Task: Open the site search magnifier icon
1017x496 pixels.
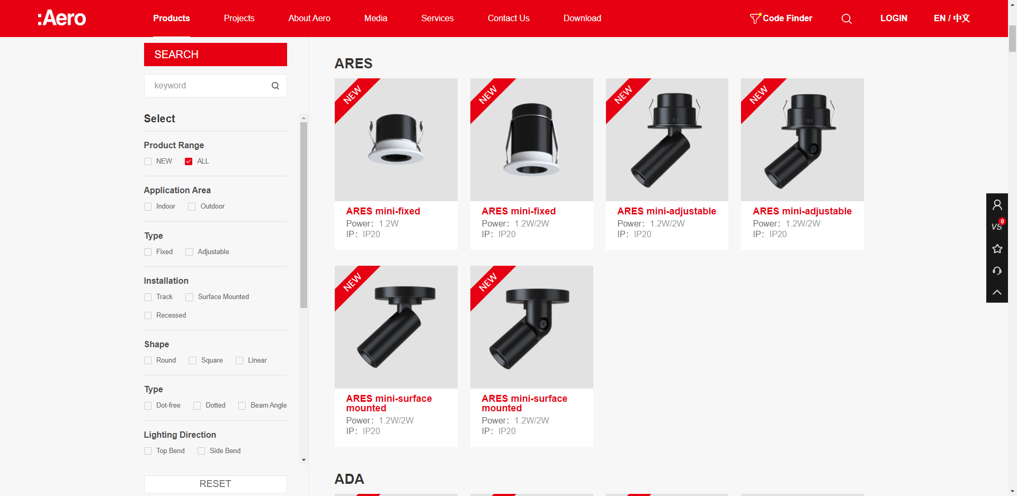Action: point(846,19)
